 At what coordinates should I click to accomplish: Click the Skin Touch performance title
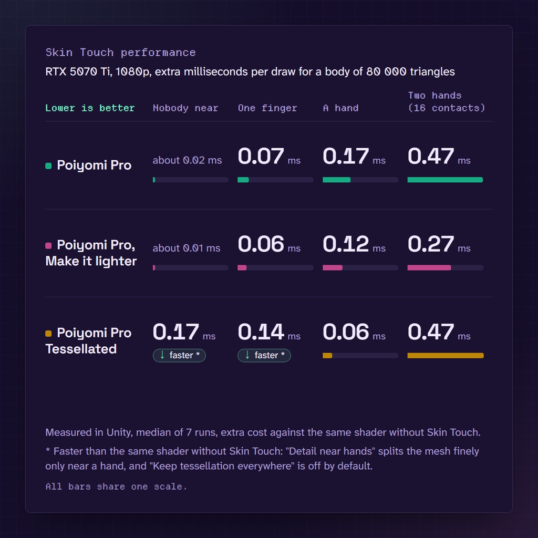coord(120,53)
